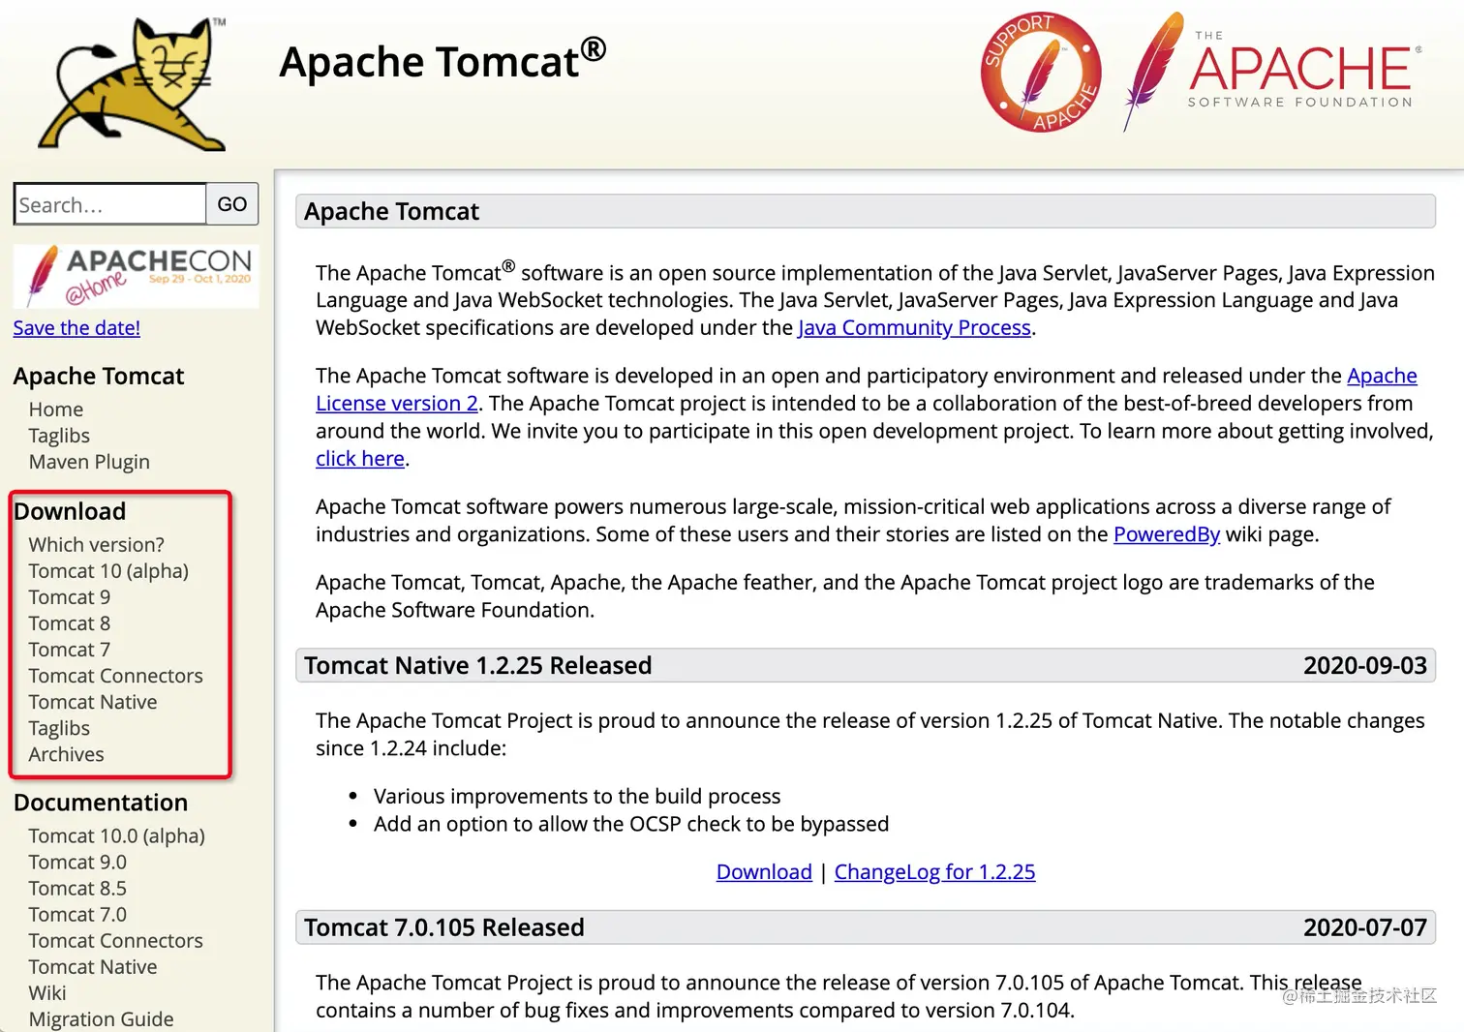Click the Apache Tomcat sidebar heading
This screenshot has height=1032, width=1464.
(99, 376)
